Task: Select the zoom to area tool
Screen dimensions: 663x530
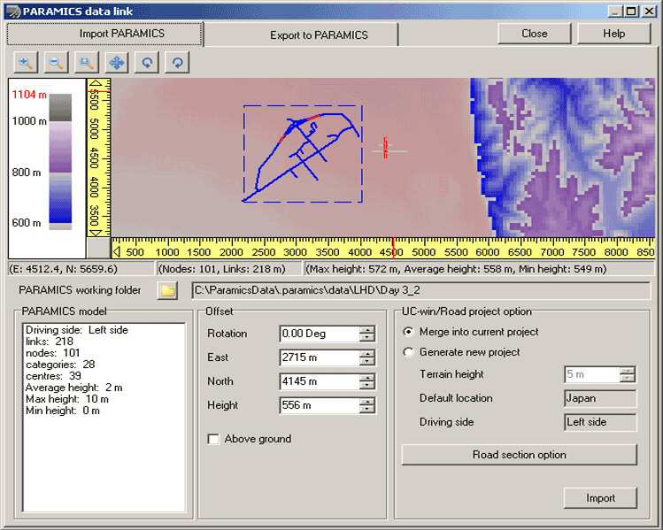Action: click(x=86, y=63)
